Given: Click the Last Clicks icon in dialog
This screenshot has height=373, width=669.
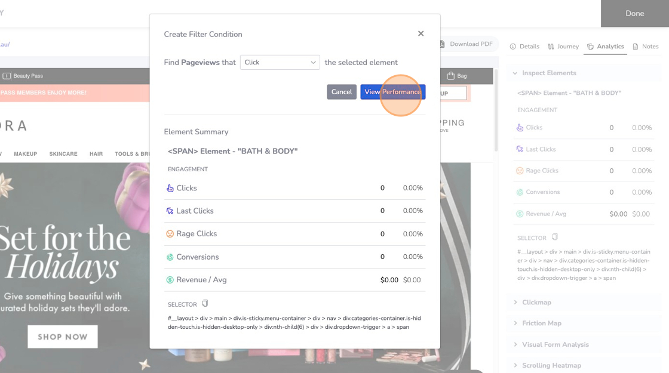Looking at the screenshot, I should tap(170, 211).
